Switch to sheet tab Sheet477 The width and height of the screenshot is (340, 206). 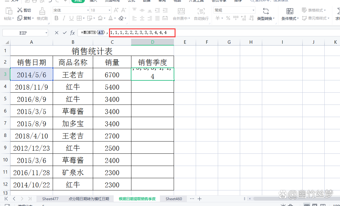tap(50, 199)
